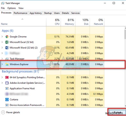Click the Device Association Framework icon
The image size is (126, 116).
[7, 105]
